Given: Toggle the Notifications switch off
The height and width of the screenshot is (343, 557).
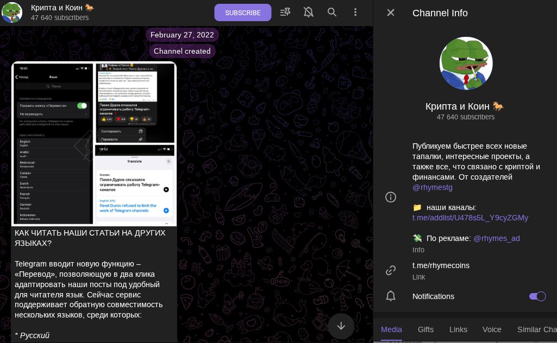Looking at the screenshot, I should coord(537,296).
